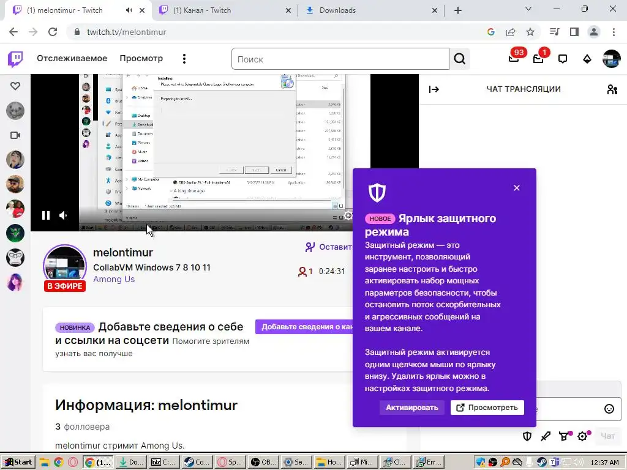Open the chat settings gear icon
The width and height of the screenshot is (627, 470).
583,436
